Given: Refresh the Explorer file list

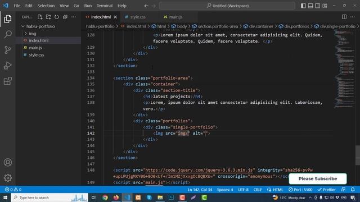Looking at the screenshot, I should coord(56,17).
